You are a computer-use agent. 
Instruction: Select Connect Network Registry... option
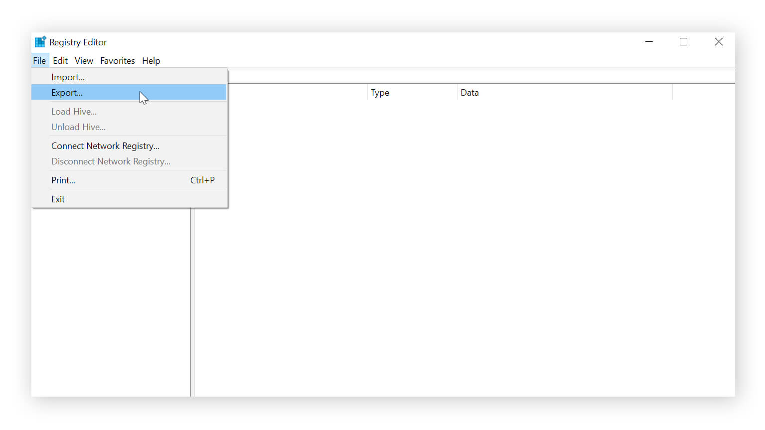(x=129, y=146)
